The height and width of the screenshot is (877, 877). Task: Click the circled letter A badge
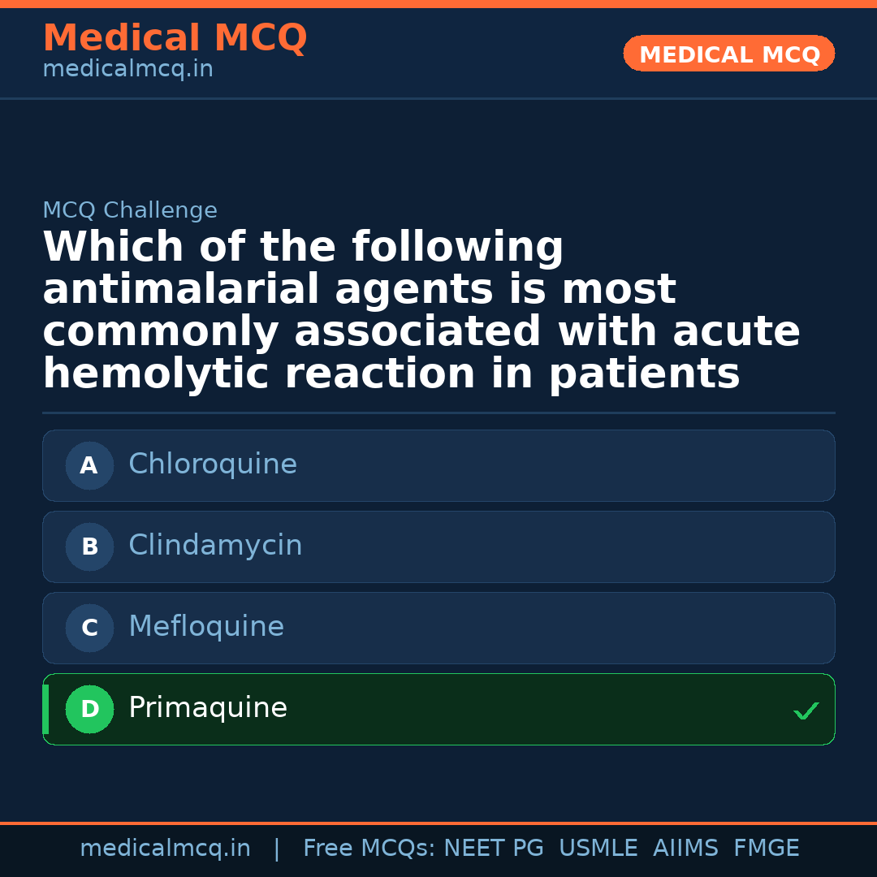pyautogui.click(x=89, y=466)
